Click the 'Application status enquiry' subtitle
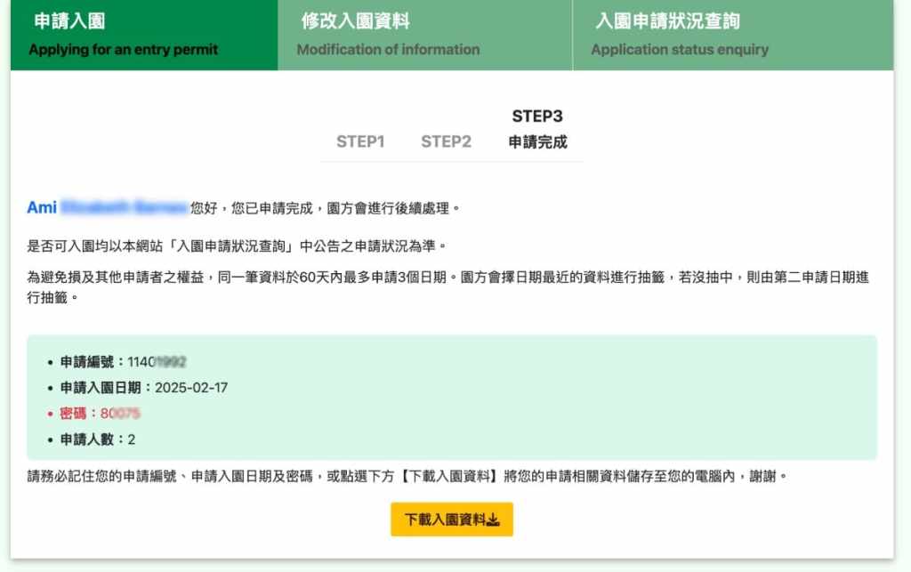Viewport: 911px width, 572px height. pyautogui.click(x=680, y=50)
